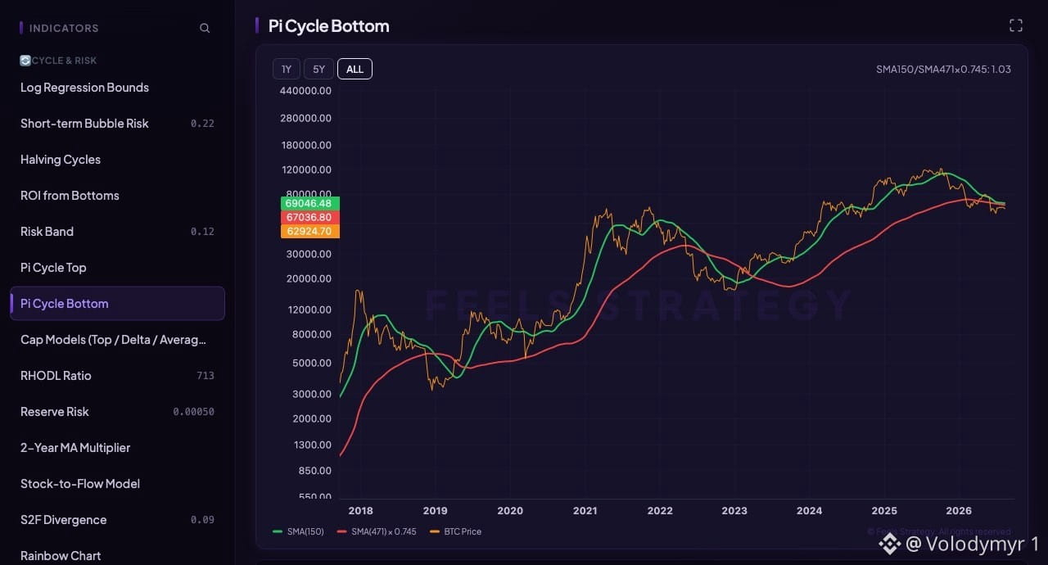Click the 2024 x-axis label
The height and width of the screenshot is (565, 1048).
809,511
